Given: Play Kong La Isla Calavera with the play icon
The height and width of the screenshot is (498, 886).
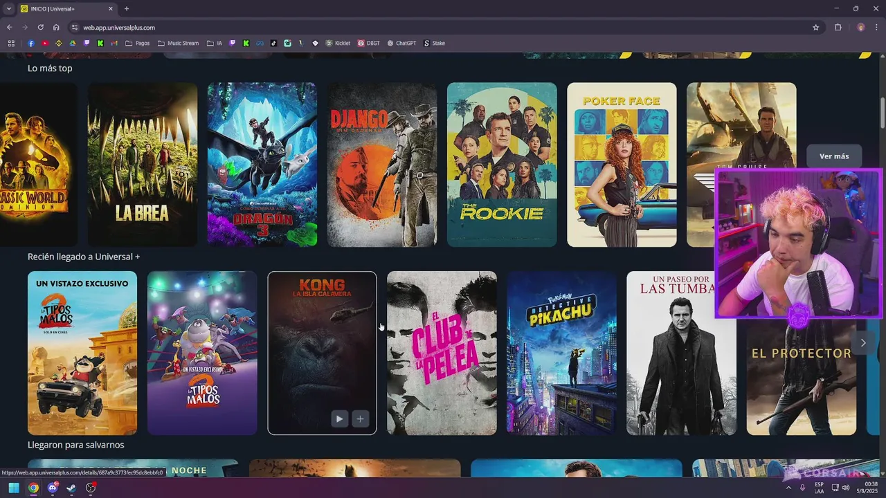Looking at the screenshot, I should pos(339,418).
